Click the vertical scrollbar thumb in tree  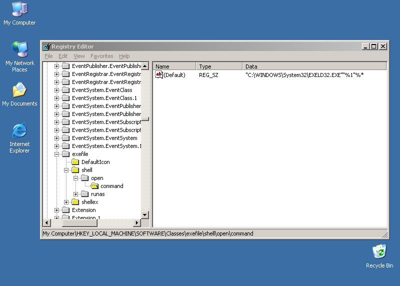145,119
